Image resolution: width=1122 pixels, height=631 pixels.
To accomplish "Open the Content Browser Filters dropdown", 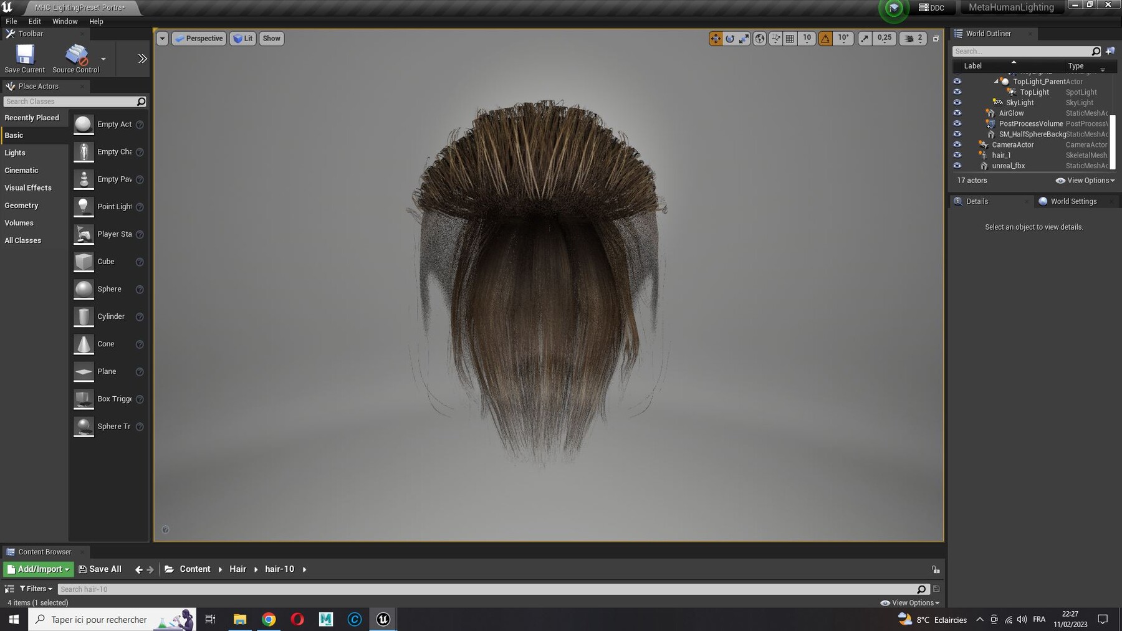I will click(36, 589).
